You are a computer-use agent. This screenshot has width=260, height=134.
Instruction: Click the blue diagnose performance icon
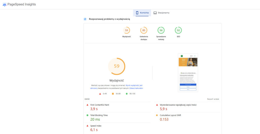click(x=85, y=19)
